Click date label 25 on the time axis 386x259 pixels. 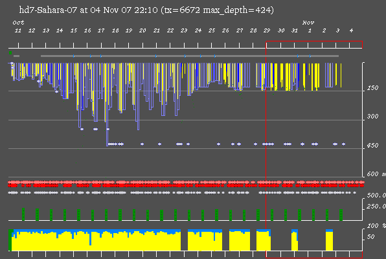212,30
